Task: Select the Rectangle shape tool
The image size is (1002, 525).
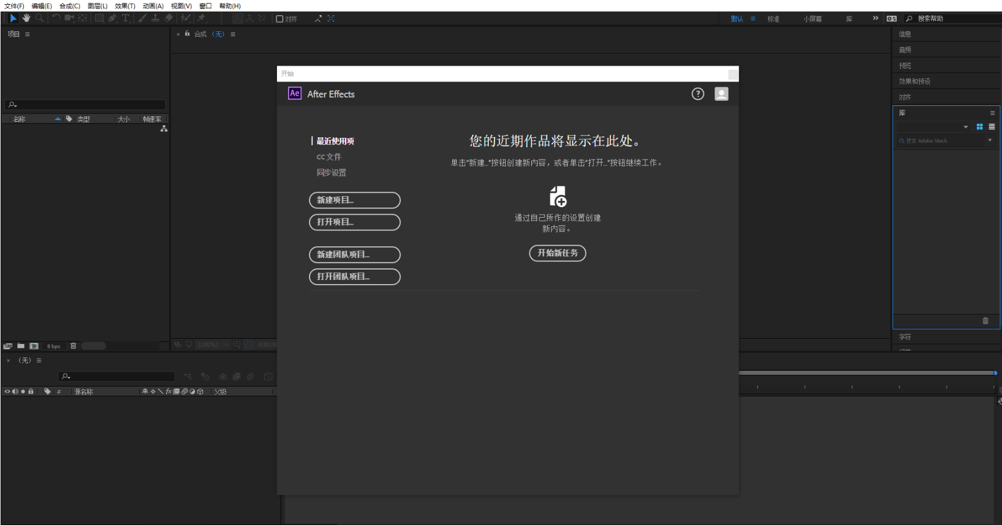Action: pyautogui.click(x=99, y=19)
